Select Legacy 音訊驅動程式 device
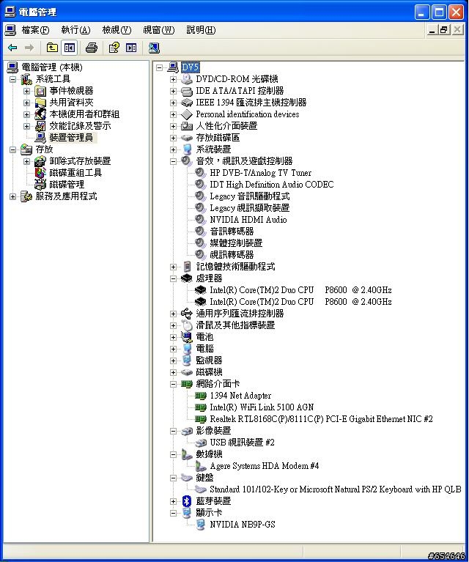469x562 pixels. coord(250,196)
